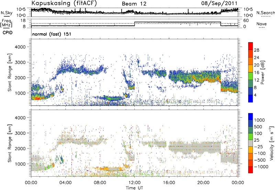Click the "04:00" time tick label
Viewport: 275px width, 190px height.
(x=66, y=183)
